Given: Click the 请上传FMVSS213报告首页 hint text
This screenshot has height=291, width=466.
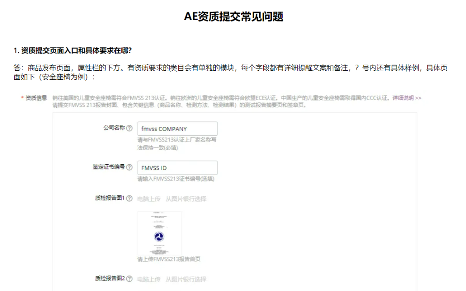Looking at the screenshot, I should (170, 259).
